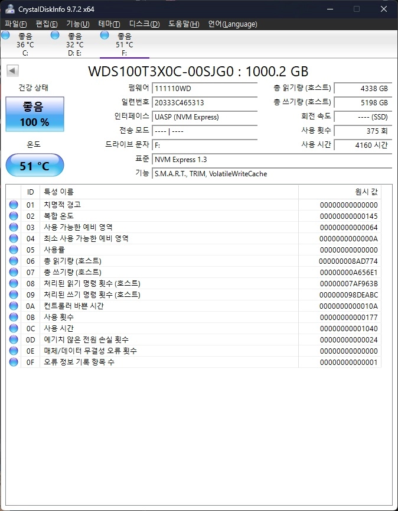Viewport: 398px width, 511px height.
Task: Select the F: disk tab at 51 °C
Action: coord(125,44)
